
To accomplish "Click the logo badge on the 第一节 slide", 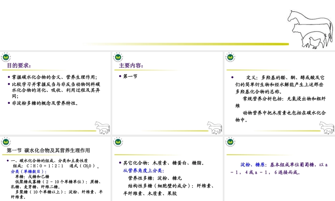I will [x=7, y=142].
